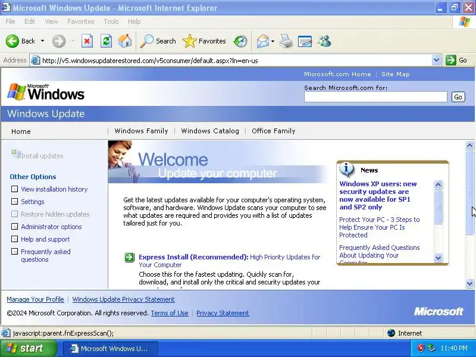
Task: Open the Favorites menu
Action: tap(81, 21)
